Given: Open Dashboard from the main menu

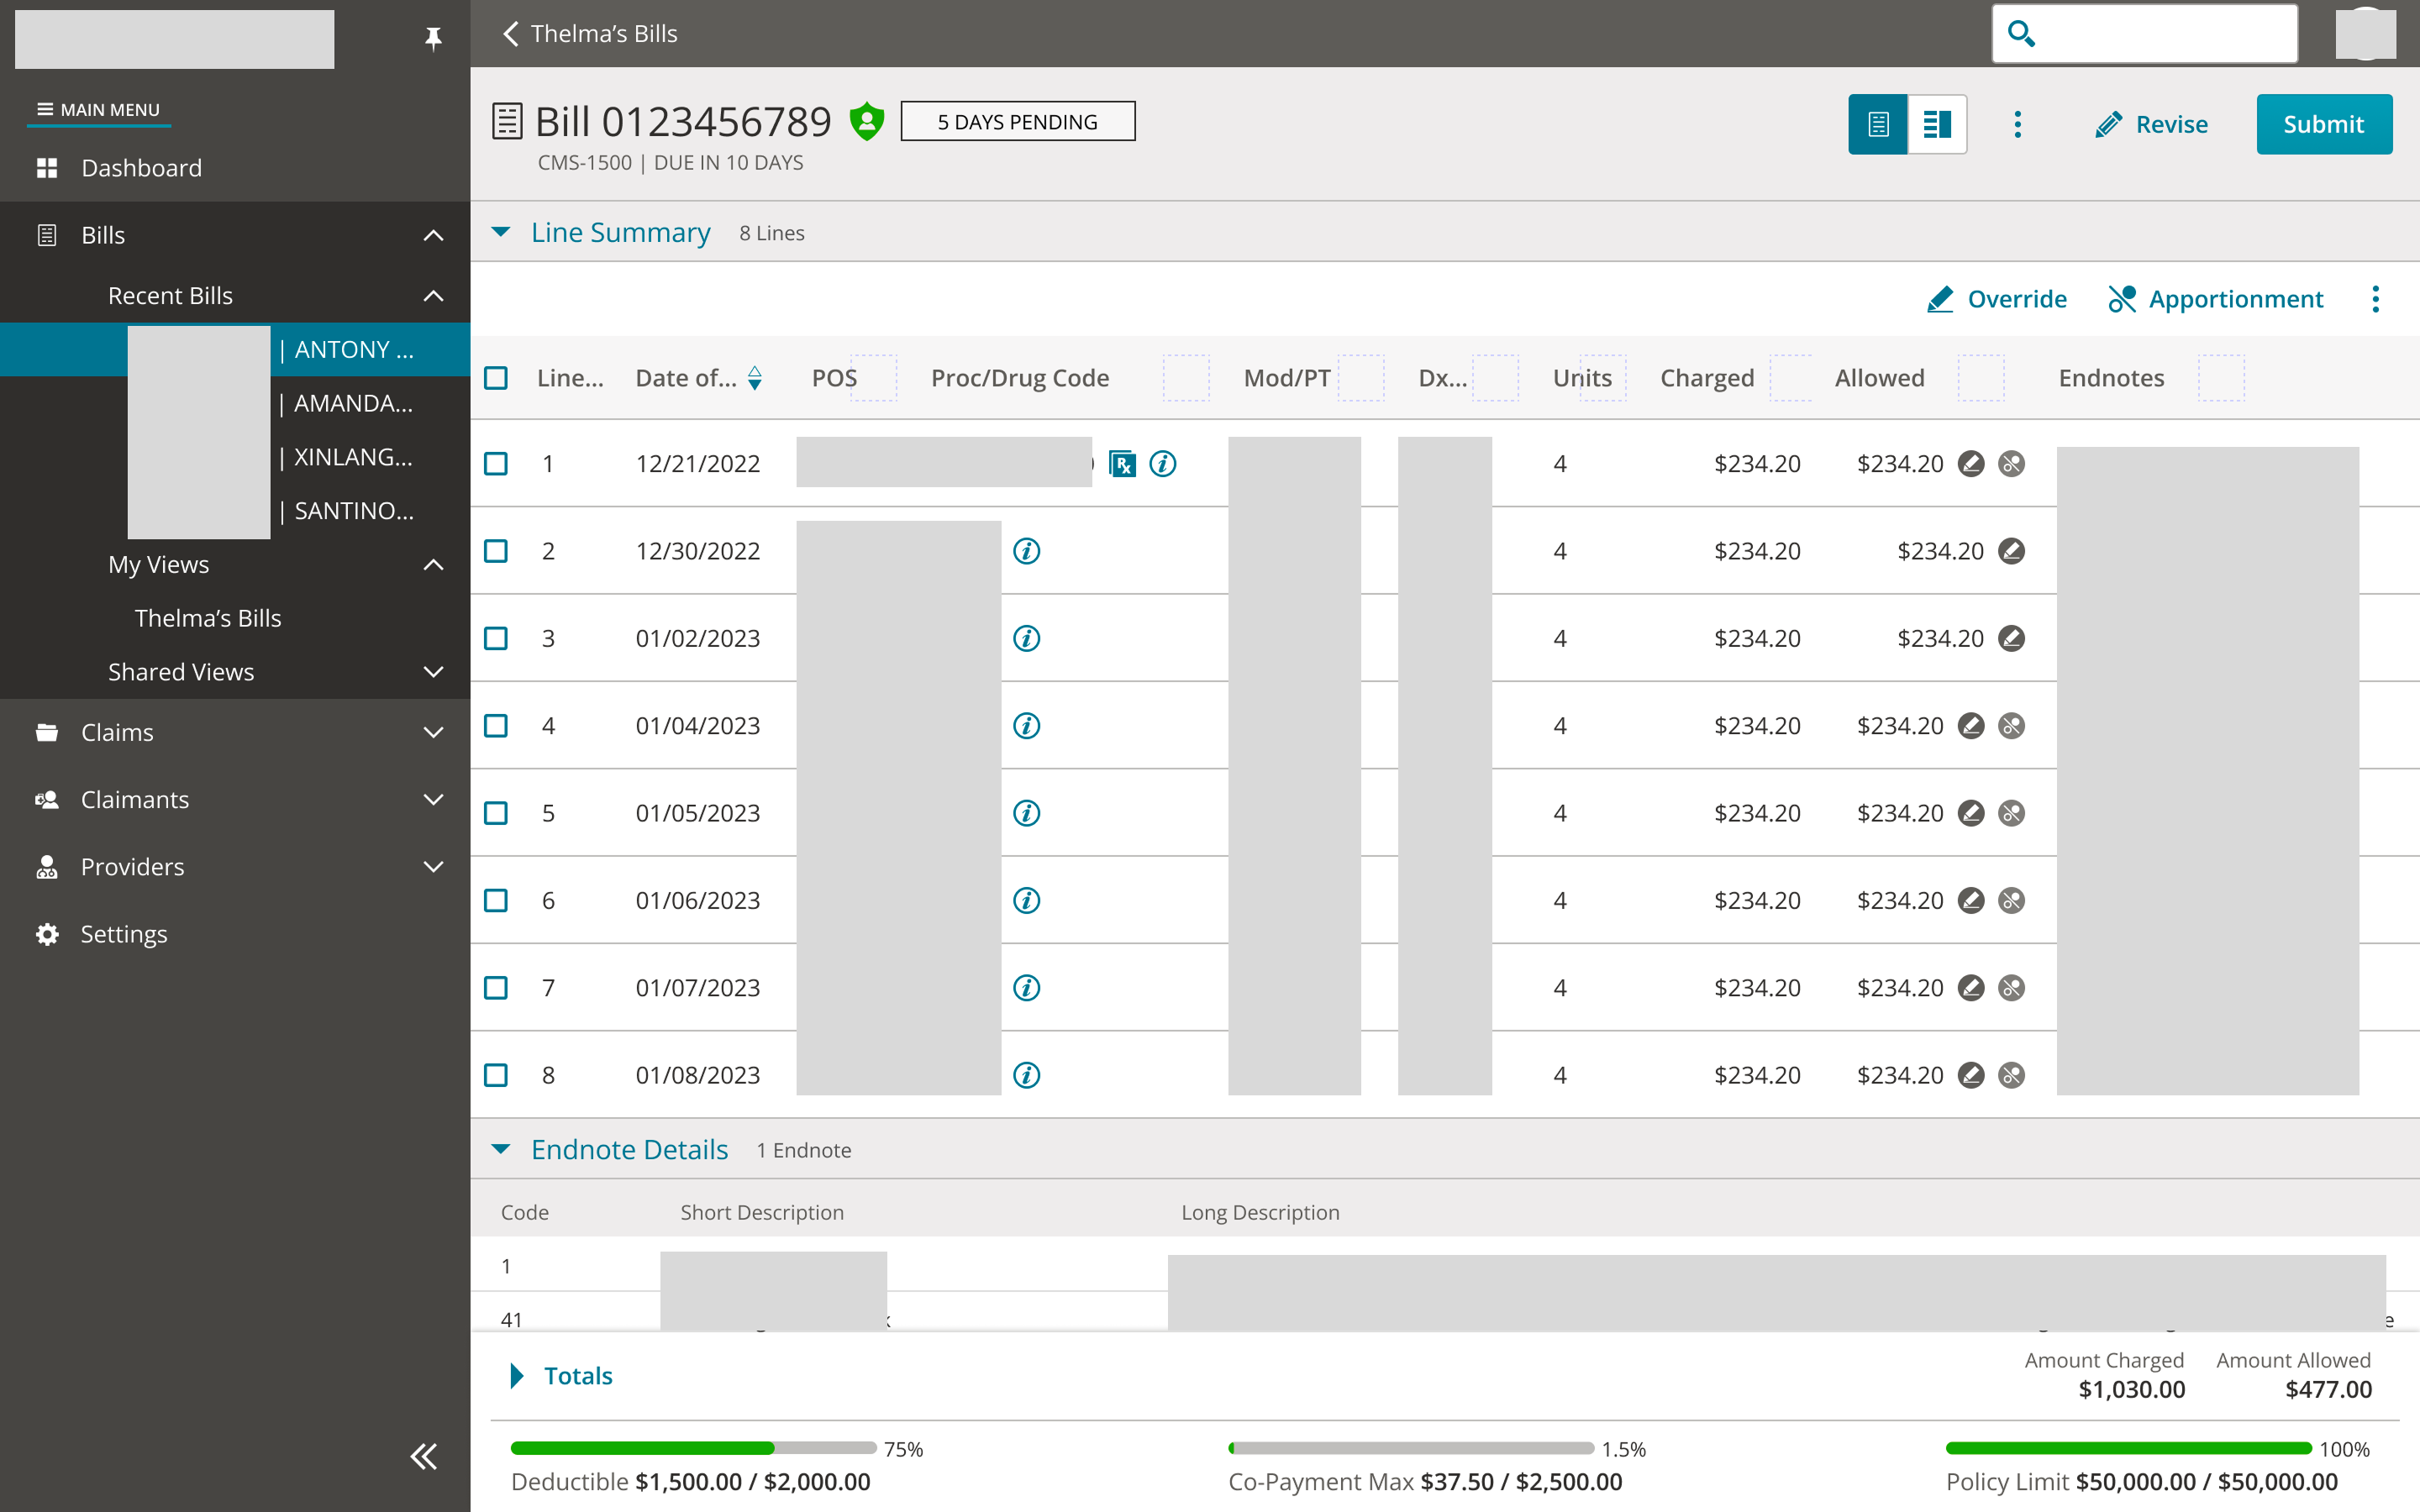Looking at the screenshot, I should (x=141, y=168).
